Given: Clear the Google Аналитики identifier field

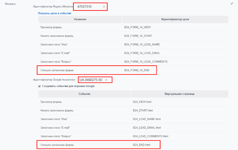Looking at the screenshot, I should point(106,80).
